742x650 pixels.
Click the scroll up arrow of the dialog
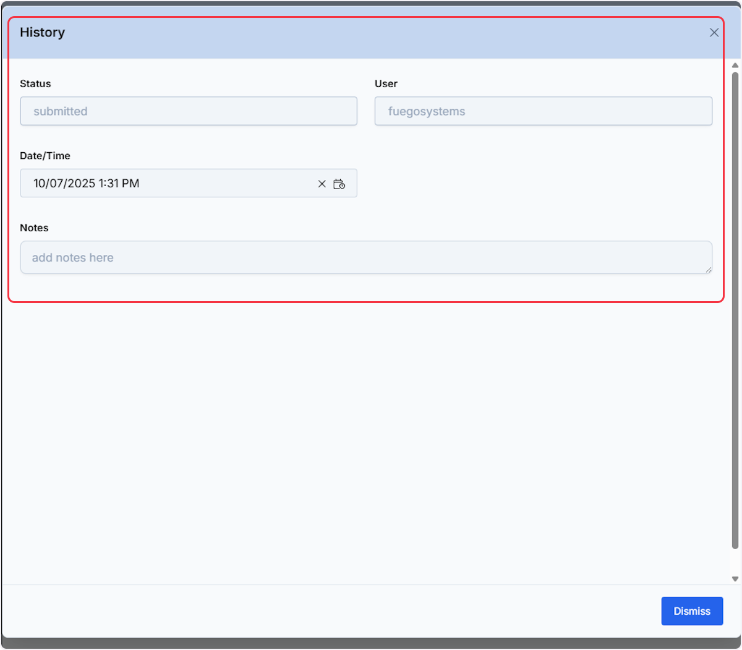pos(735,66)
